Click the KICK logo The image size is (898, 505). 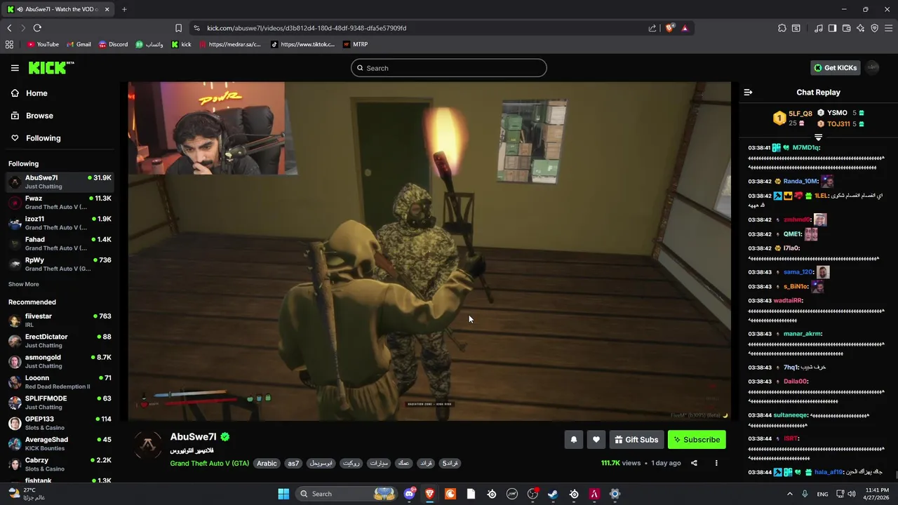point(51,68)
